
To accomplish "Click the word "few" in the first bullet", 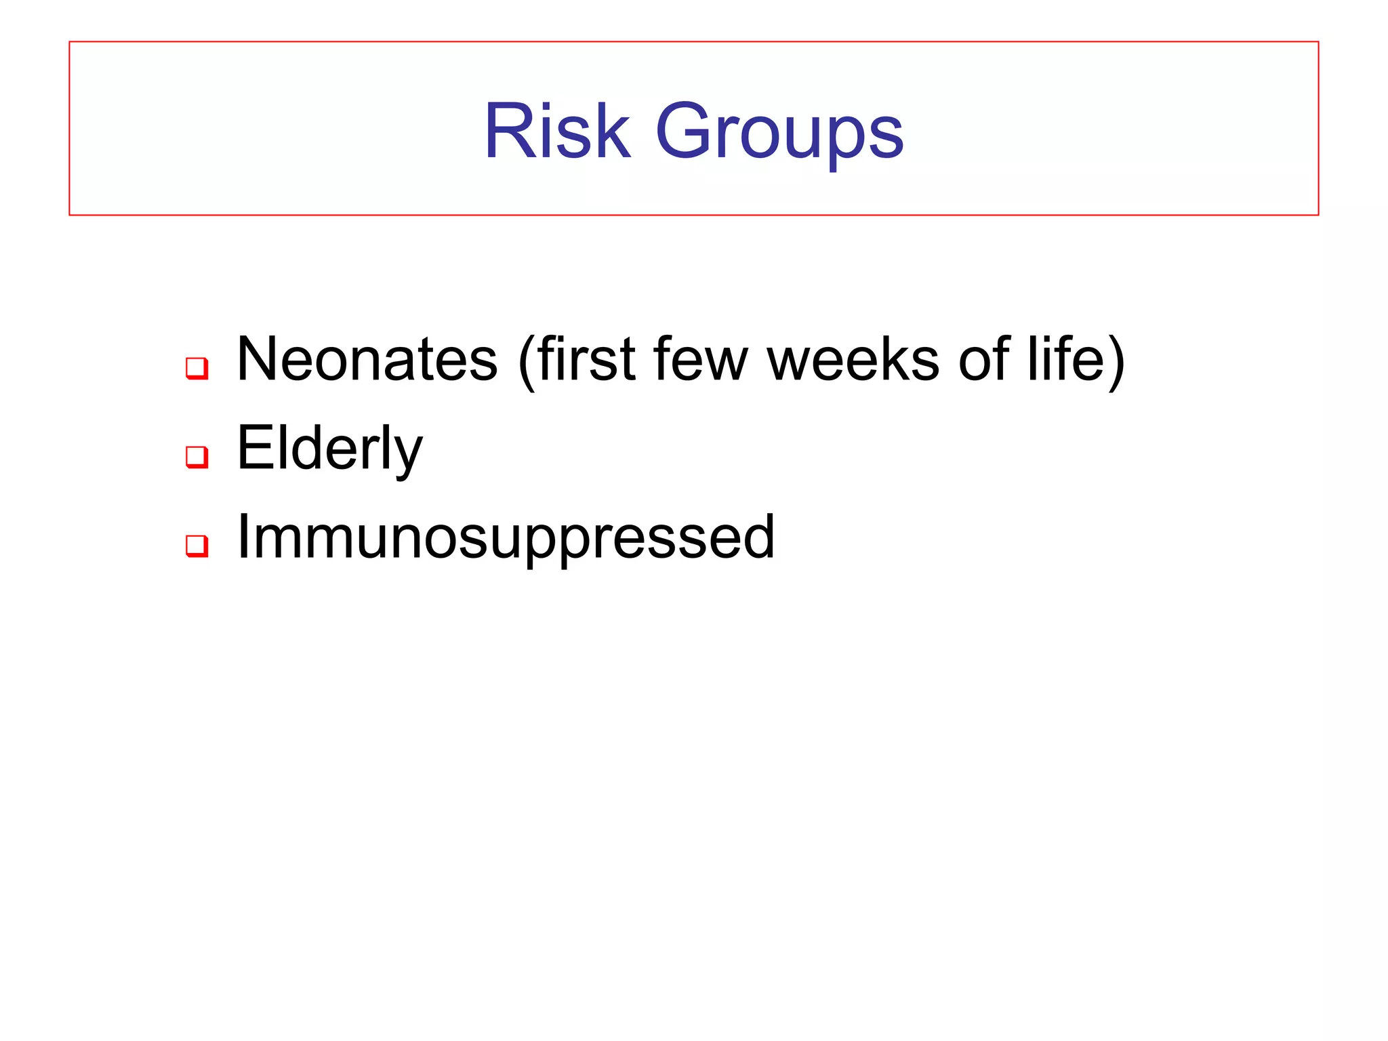I will [701, 360].
